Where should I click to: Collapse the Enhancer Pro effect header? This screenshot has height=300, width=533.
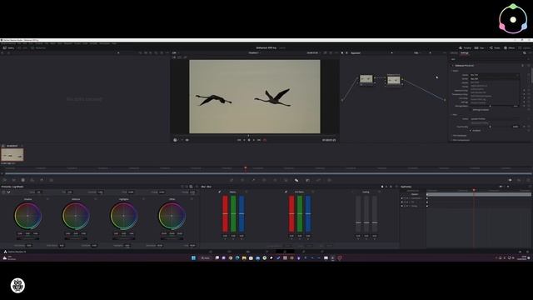click(453, 66)
